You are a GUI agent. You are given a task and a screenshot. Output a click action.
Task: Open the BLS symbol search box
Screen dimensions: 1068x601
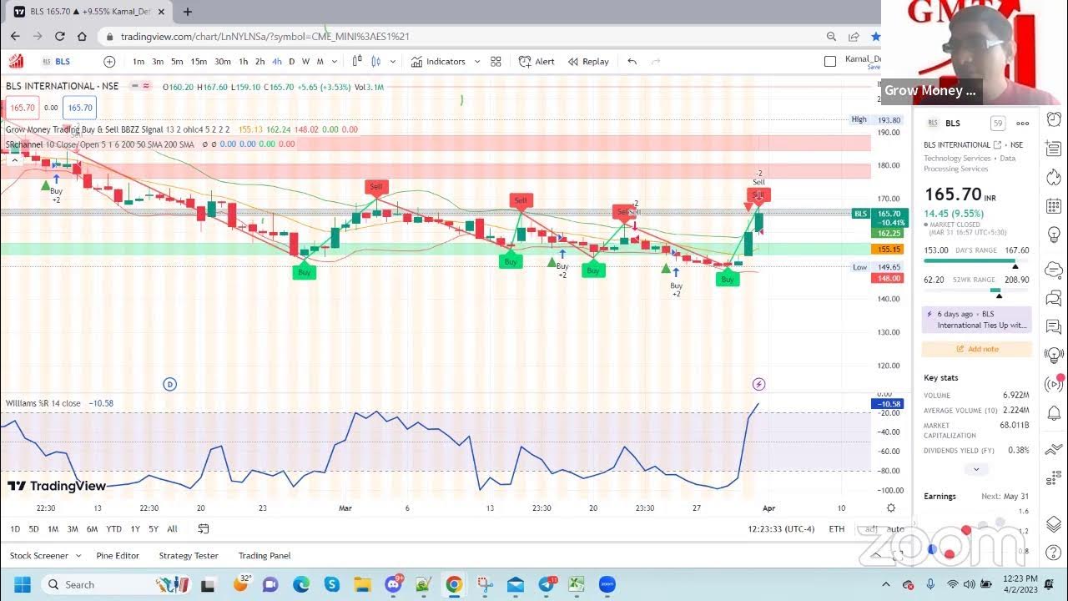pos(56,62)
